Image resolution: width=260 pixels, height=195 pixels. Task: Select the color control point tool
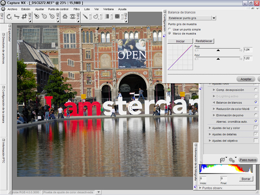click(x=65, y=16)
